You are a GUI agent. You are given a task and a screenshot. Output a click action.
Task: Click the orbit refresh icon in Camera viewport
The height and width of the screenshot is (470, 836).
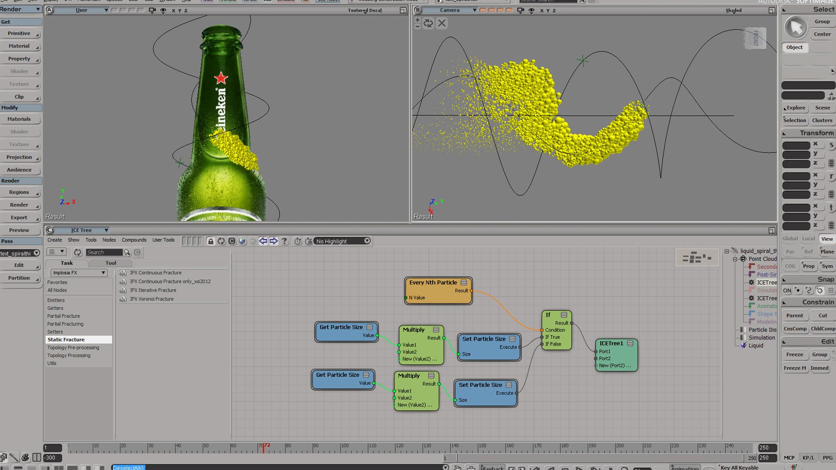(428, 23)
